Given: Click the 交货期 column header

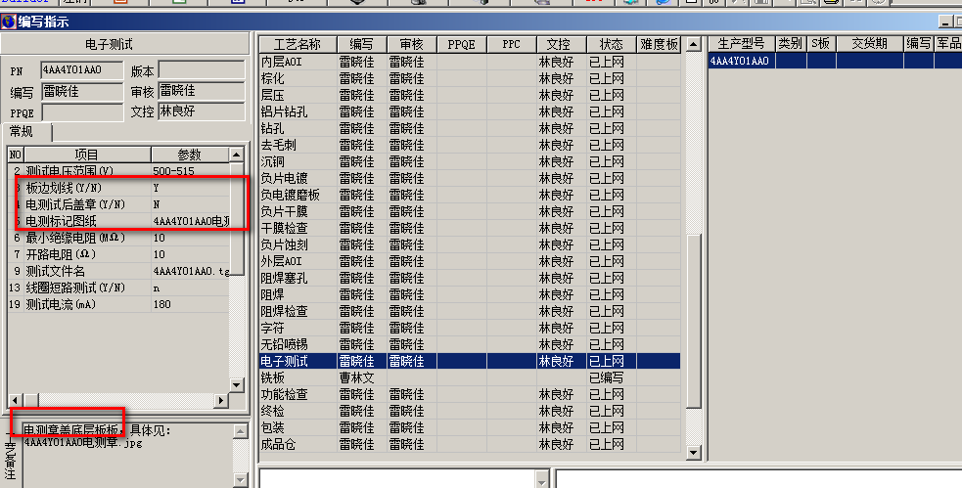Looking at the screenshot, I should (x=870, y=44).
